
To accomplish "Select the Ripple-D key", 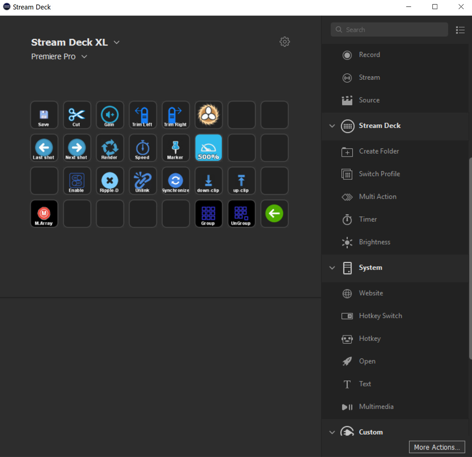I will point(110,180).
